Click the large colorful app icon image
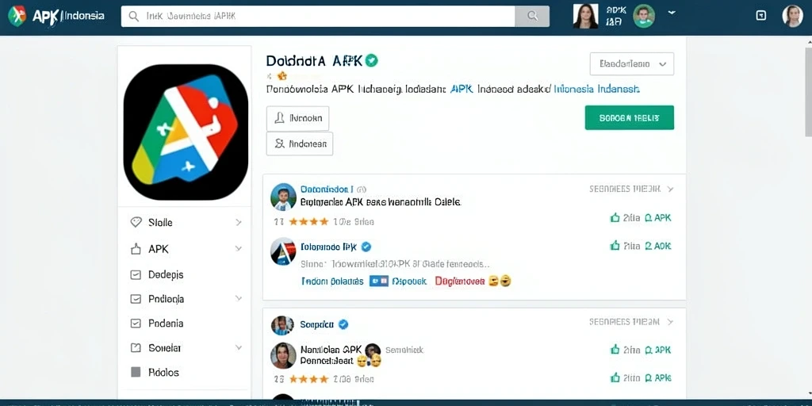 186,132
